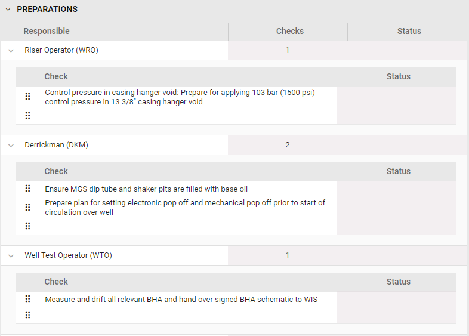Select the BHA schematic handover check

coord(181,300)
